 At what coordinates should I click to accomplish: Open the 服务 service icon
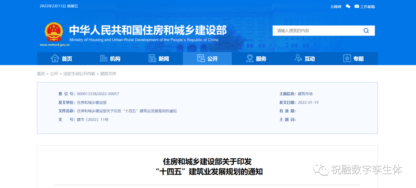tap(250, 59)
